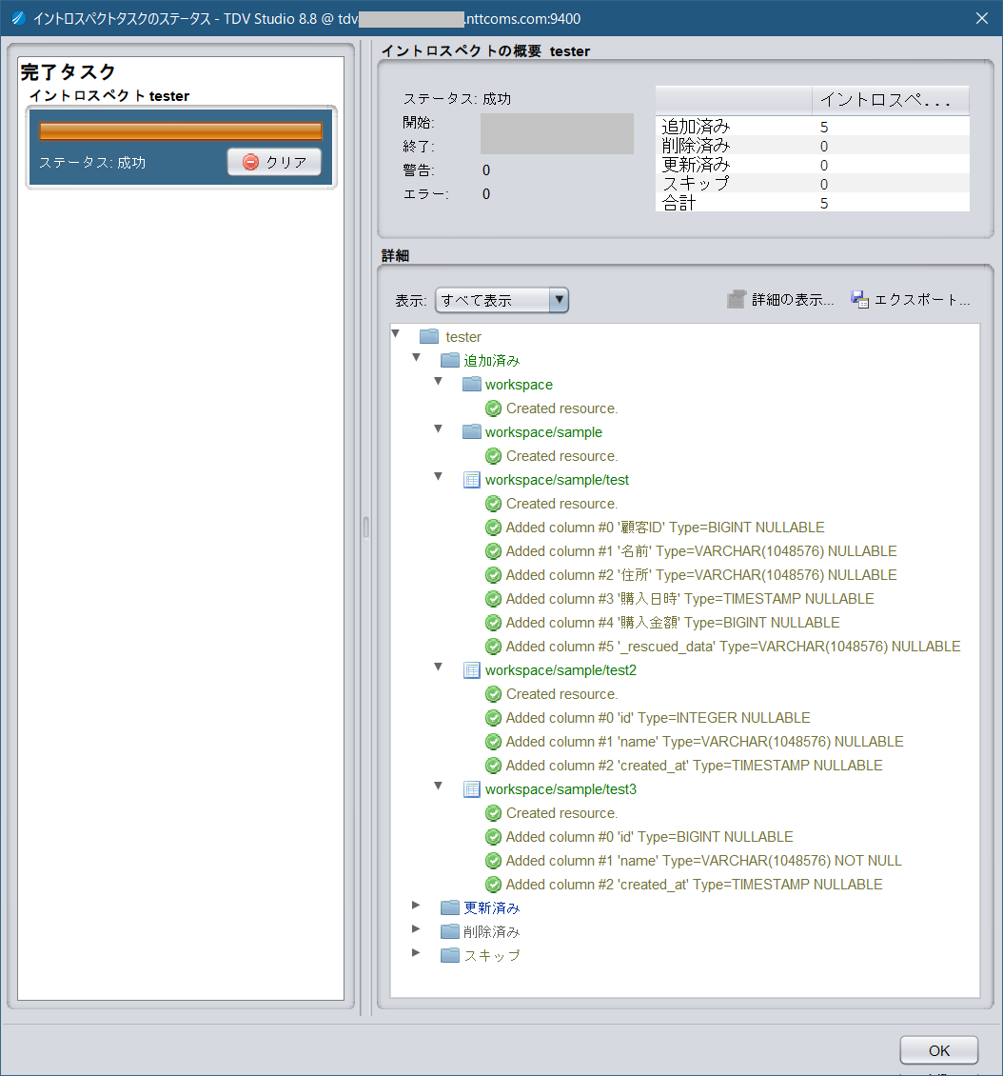Click the スキップ folder icon
Screen dimensions: 1003x1076
click(x=450, y=955)
